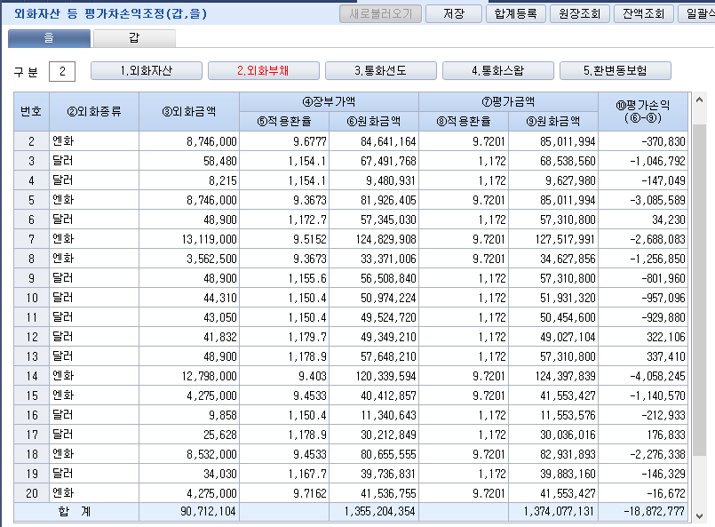Select the row number 14 cell

pyautogui.click(x=31, y=376)
